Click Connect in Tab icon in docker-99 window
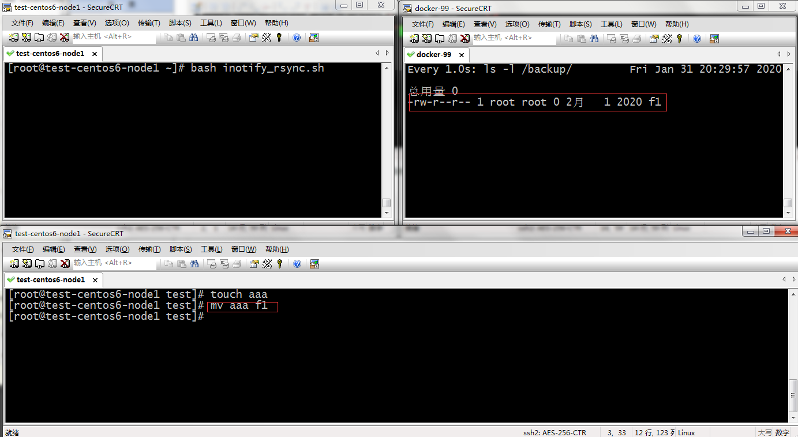The image size is (798, 437). (x=440, y=39)
